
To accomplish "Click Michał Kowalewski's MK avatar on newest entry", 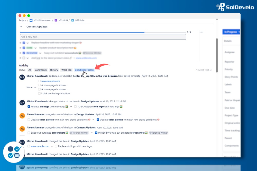I will click(x=22, y=77).
